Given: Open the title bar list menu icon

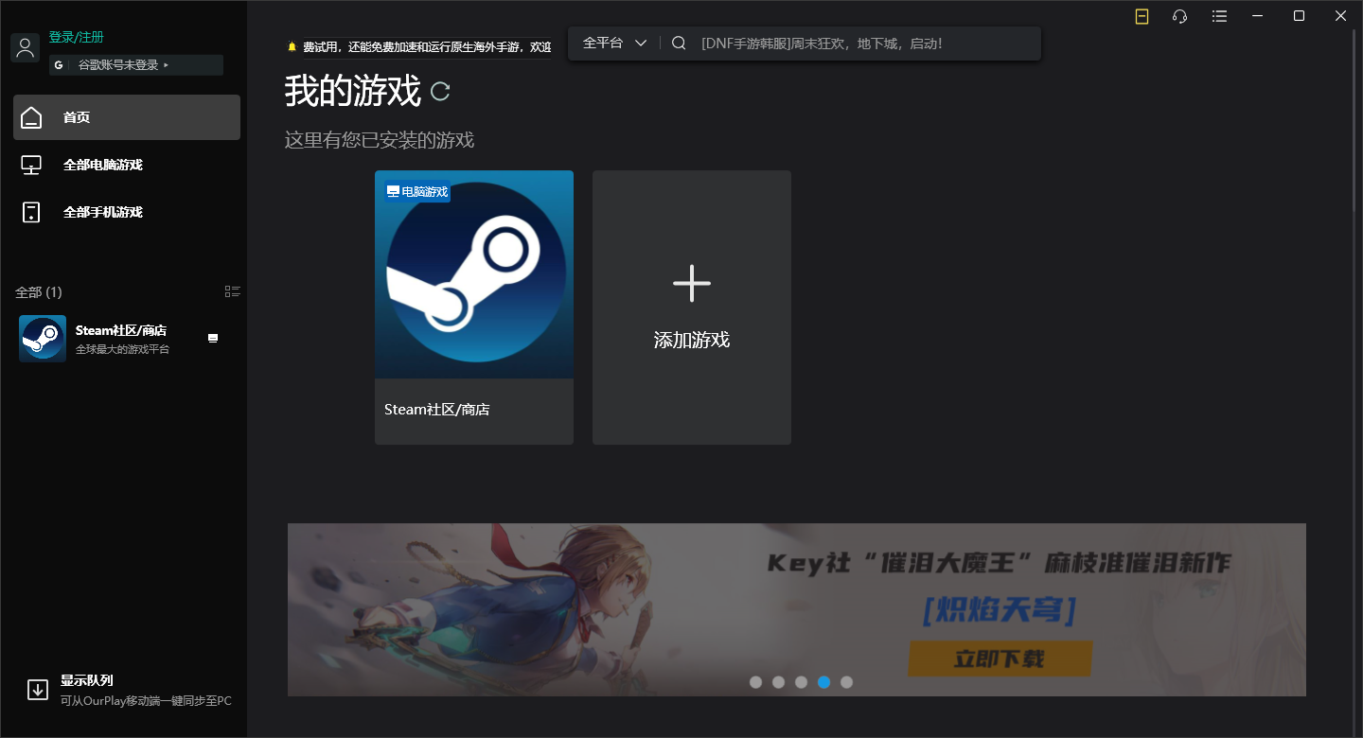Looking at the screenshot, I should 1219,16.
